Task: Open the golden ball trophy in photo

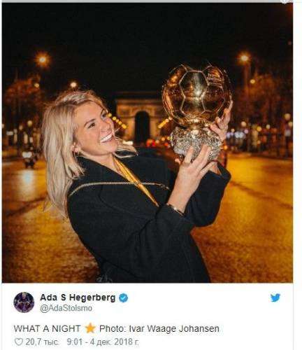Action: point(197,110)
